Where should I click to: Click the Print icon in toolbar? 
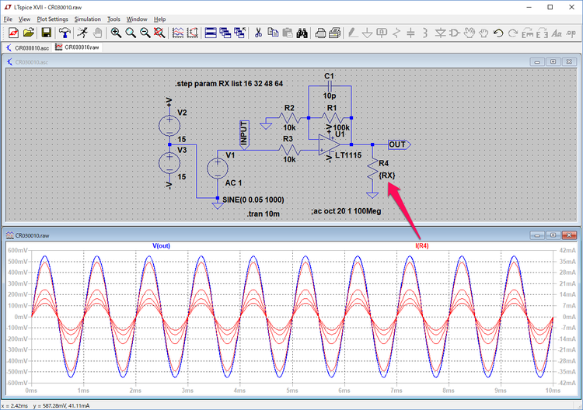pyautogui.click(x=333, y=33)
